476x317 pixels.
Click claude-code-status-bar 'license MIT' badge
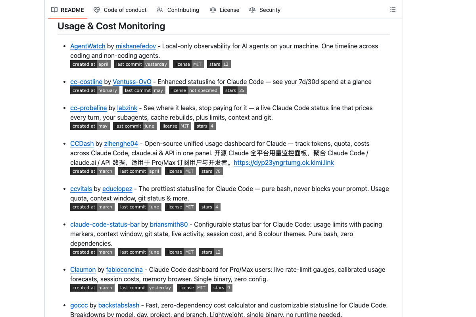click(180, 252)
